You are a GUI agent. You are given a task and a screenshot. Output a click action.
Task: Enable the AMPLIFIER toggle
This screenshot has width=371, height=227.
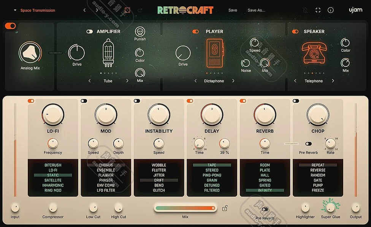coord(89,32)
